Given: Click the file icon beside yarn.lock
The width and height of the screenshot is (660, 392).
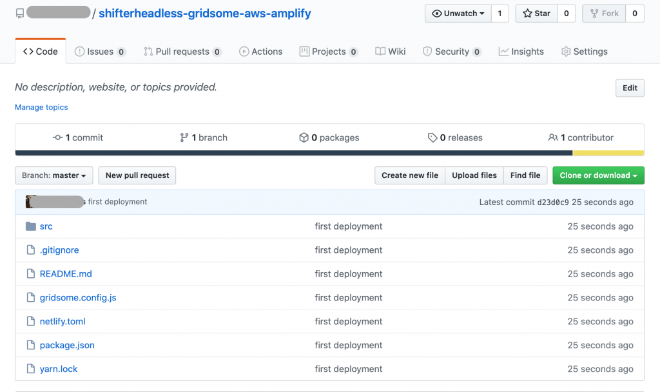Looking at the screenshot, I should point(31,369).
